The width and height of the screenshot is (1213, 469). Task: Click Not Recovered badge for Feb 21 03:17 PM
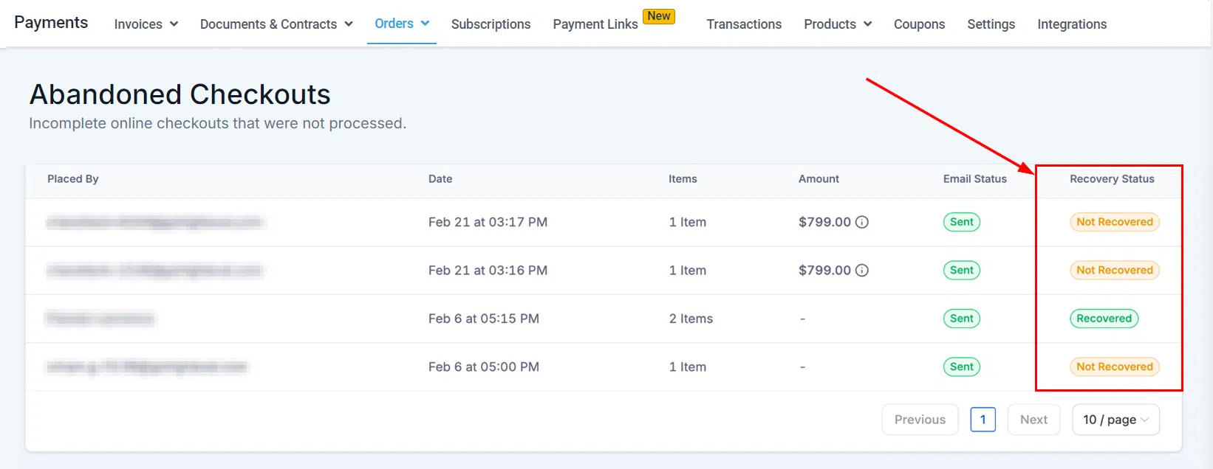(x=1115, y=222)
